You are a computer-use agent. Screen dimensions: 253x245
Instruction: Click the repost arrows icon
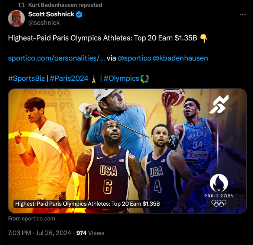pos(21,5)
